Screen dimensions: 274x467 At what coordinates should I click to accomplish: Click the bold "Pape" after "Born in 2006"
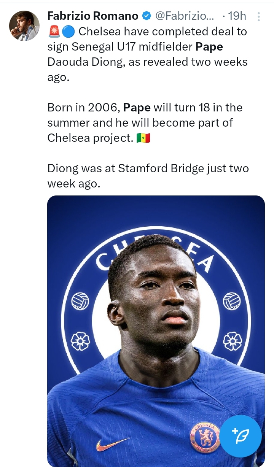(x=137, y=108)
